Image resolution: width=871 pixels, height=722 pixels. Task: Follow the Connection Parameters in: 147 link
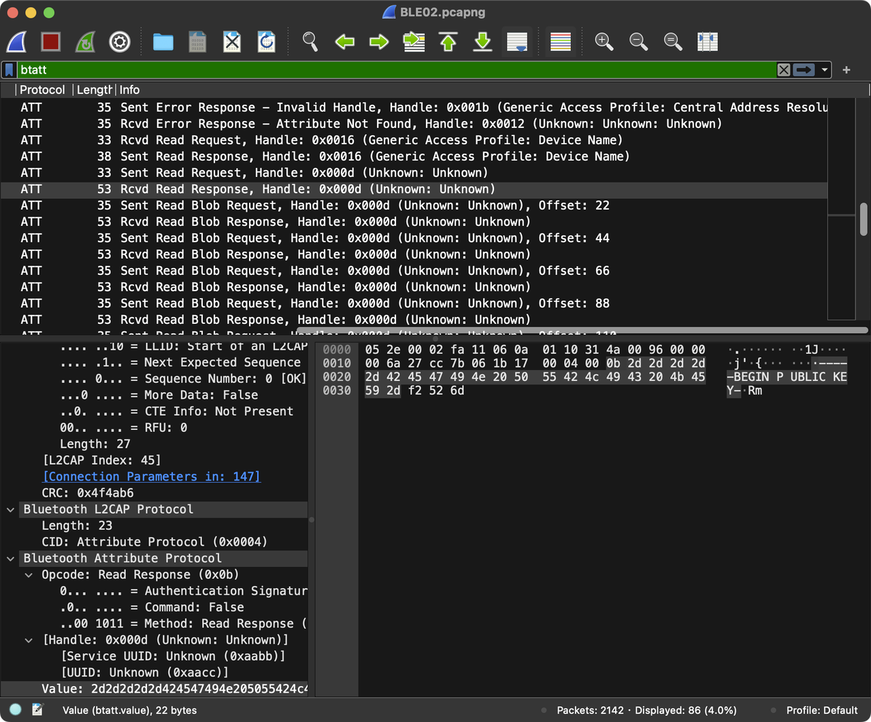(151, 476)
